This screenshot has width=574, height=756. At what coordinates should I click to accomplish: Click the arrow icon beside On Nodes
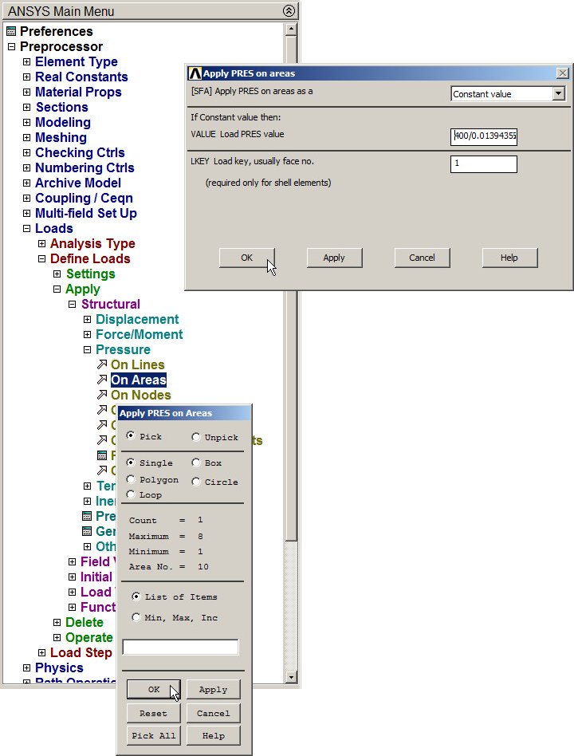(102, 396)
